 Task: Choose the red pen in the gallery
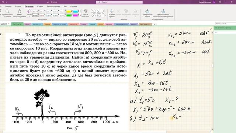pos(42,15)
